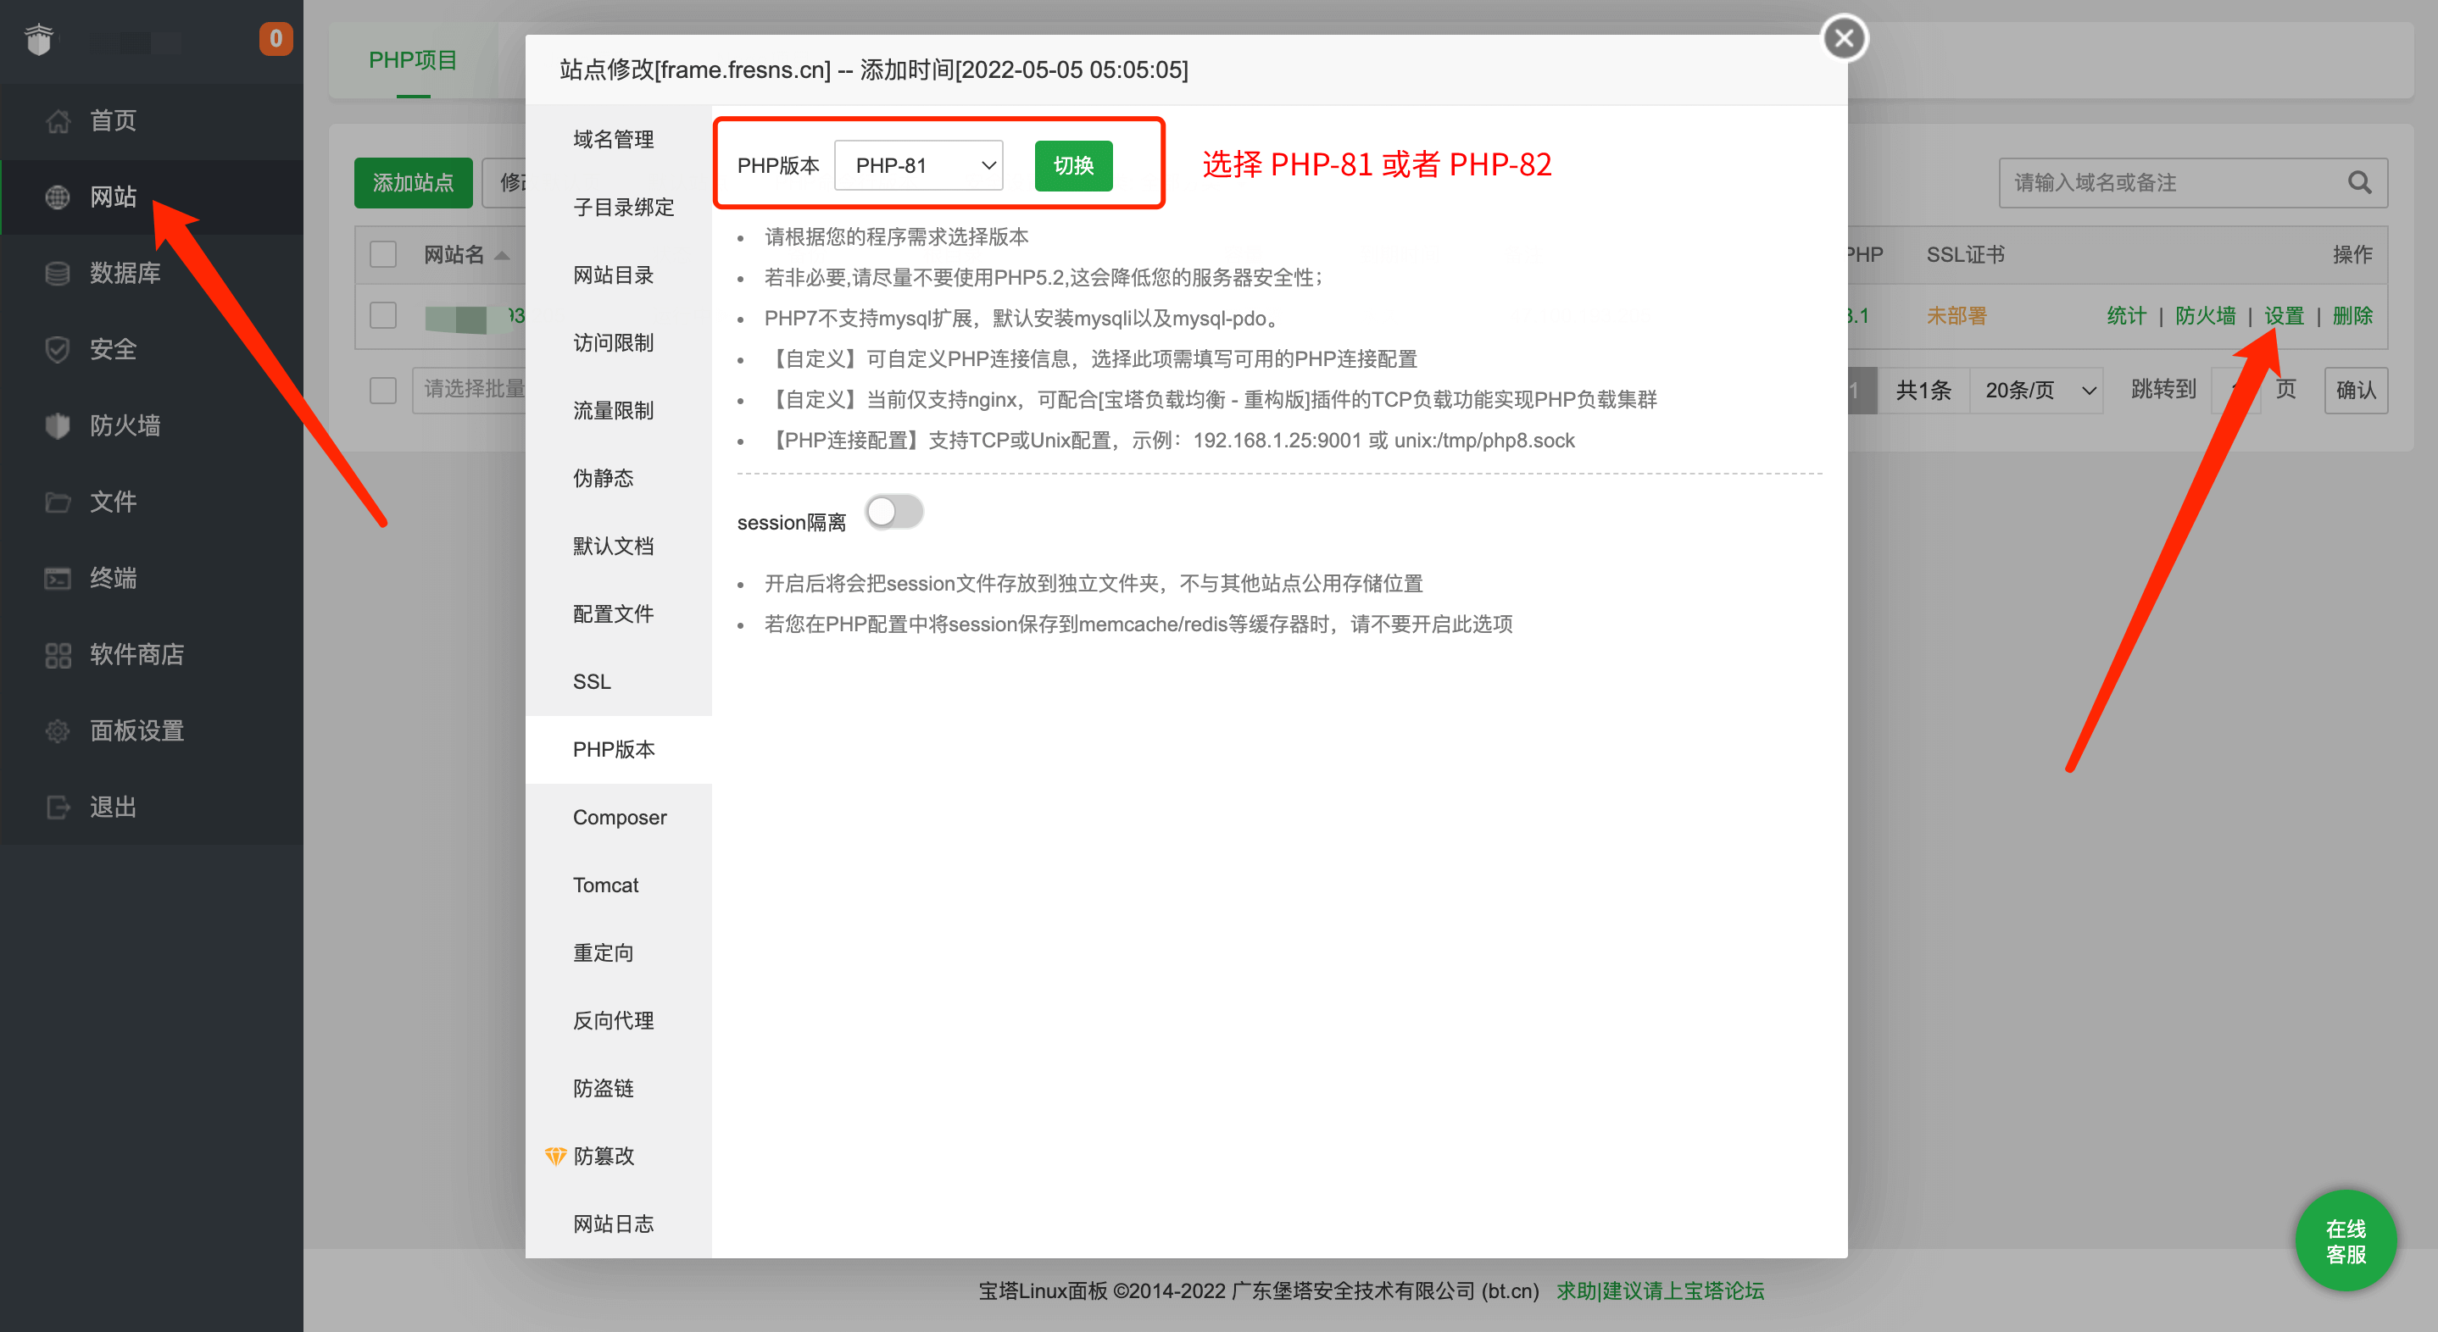Viewport: 2438px width, 1332px height.
Task: Open 面板设置 sidebar menu item
Action: coord(153,730)
